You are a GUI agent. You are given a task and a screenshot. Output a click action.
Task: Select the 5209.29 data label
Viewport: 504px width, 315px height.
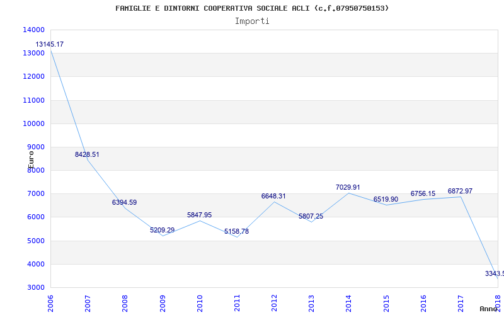pos(163,230)
